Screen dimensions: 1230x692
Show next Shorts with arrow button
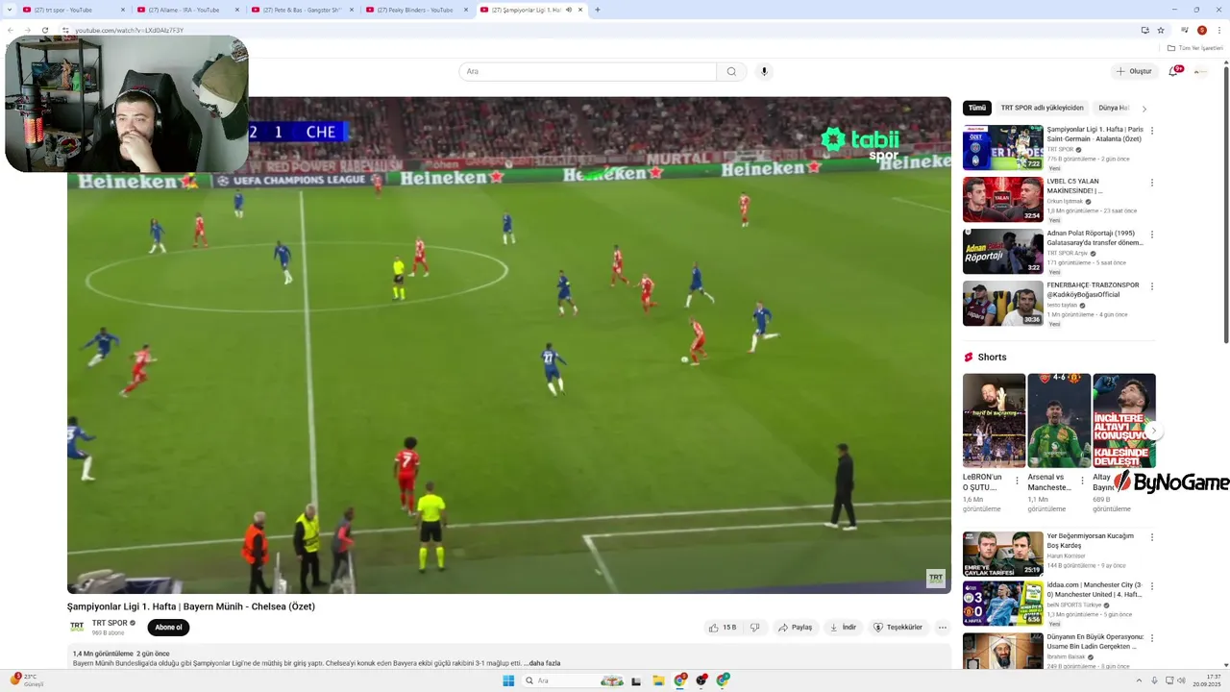1153,431
